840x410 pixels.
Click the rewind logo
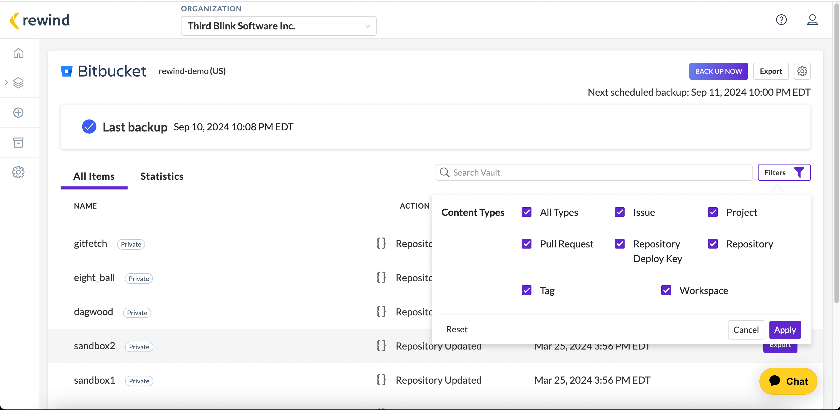pyautogui.click(x=40, y=21)
